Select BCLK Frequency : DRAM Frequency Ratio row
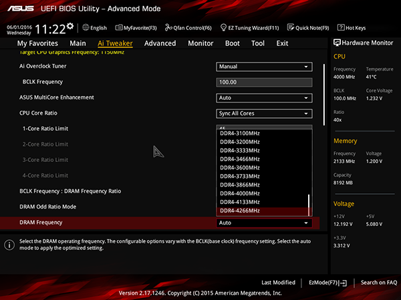The height and width of the screenshot is (300, 401). (x=70, y=191)
